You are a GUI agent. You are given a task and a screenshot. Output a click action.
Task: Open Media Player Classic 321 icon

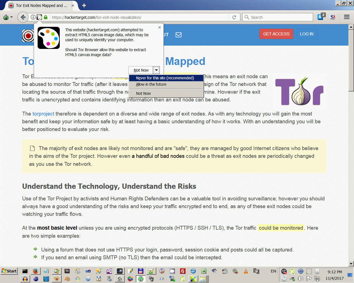[x=225, y=271]
